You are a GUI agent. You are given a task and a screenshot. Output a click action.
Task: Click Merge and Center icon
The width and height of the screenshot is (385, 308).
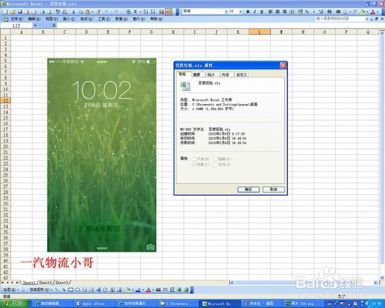point(292,12)
